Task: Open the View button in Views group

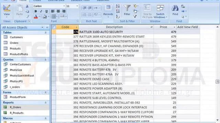Action: (x=7, y=11)
